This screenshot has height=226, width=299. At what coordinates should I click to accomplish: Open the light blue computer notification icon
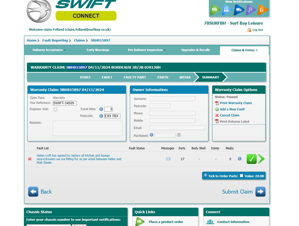click(x=227, y=10)
